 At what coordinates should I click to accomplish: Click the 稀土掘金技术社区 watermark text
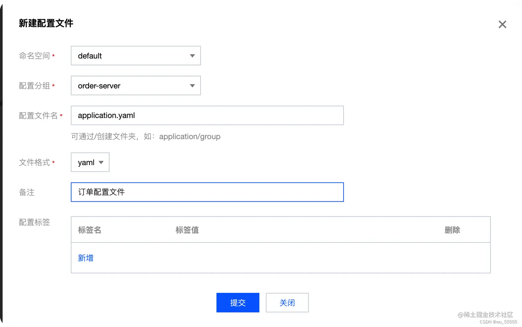pos(486,315)
